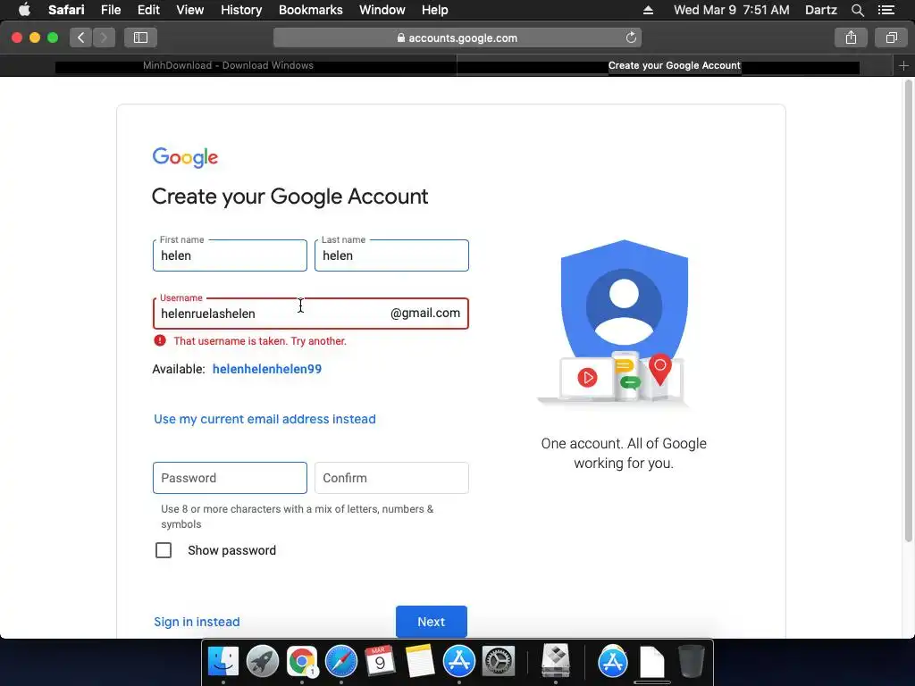Viewport: 915px width, 686px height.
Task: Open Spotlight search in the menu bar
Action: pos(857,10)
